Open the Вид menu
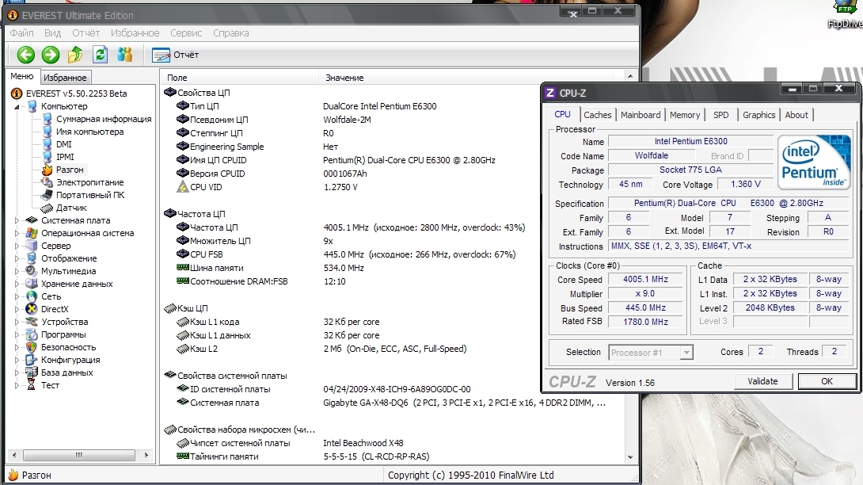863x485 pixels. [53, 33]
